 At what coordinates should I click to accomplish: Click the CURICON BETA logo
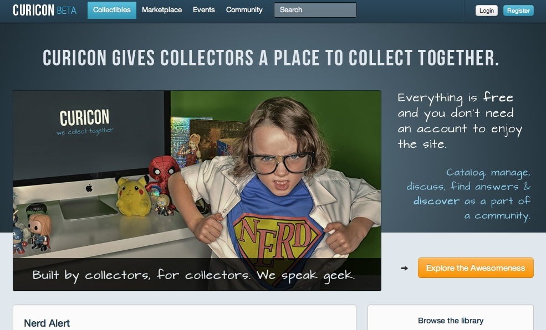point(44,10)
